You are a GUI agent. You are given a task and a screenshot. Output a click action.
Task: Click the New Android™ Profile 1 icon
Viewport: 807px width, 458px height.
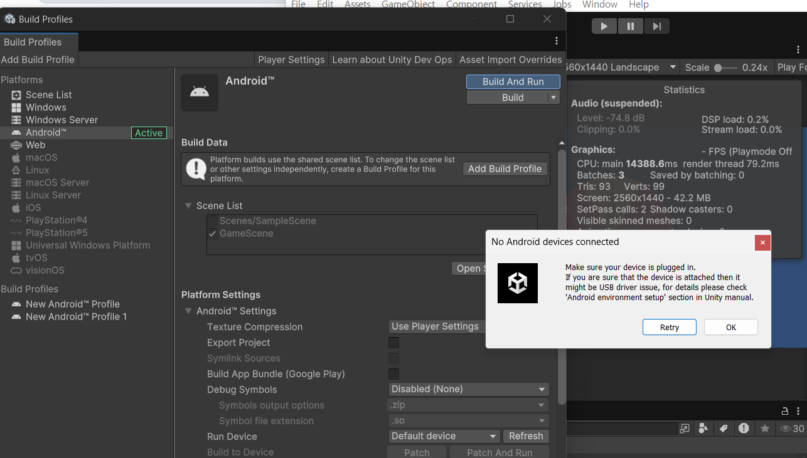[16, 316]
